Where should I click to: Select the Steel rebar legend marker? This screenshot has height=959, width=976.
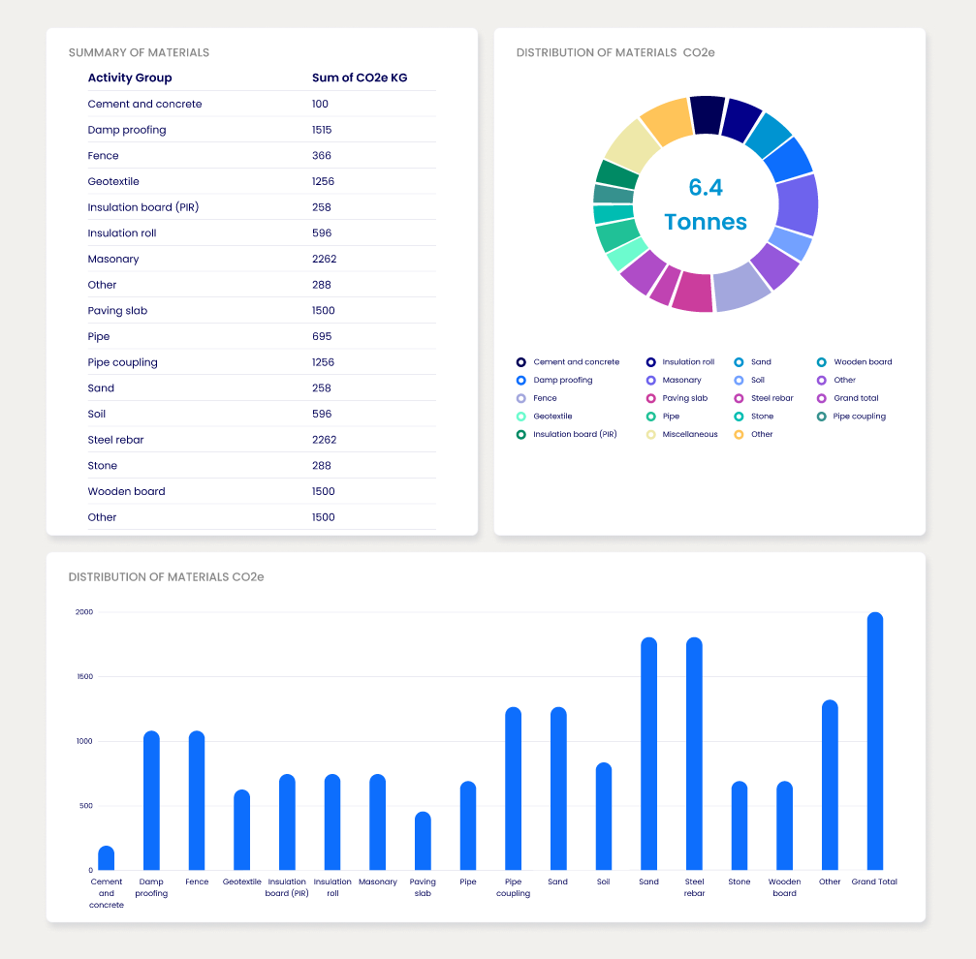740,398
